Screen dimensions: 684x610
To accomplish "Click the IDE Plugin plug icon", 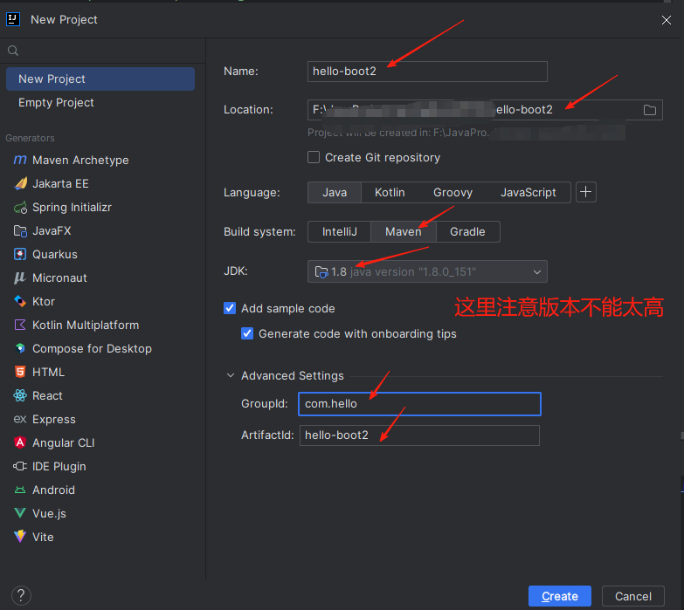I will (20, 466).
